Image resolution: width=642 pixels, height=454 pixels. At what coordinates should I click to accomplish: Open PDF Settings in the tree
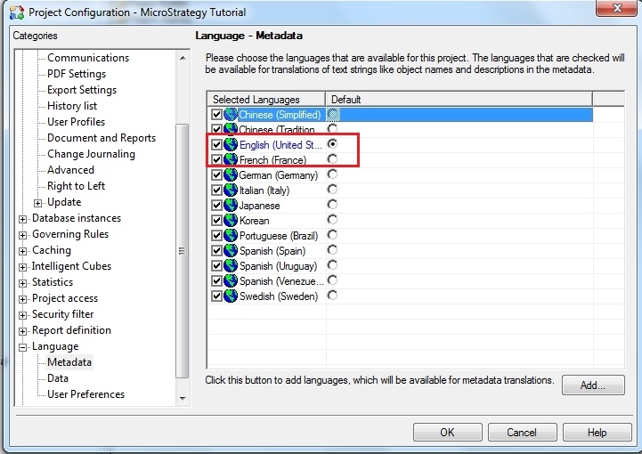pyautogui.click(x=77, y=74)
